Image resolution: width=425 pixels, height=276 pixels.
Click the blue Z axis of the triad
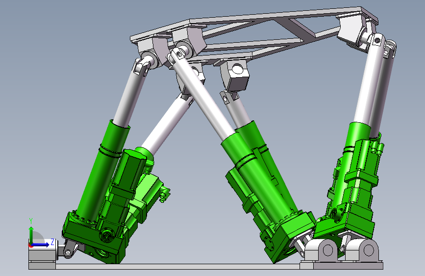pyautogui.click(x=41, y=245)
